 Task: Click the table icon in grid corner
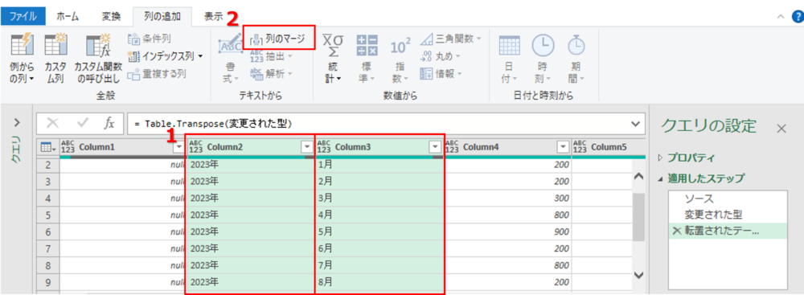pos(47,148)
